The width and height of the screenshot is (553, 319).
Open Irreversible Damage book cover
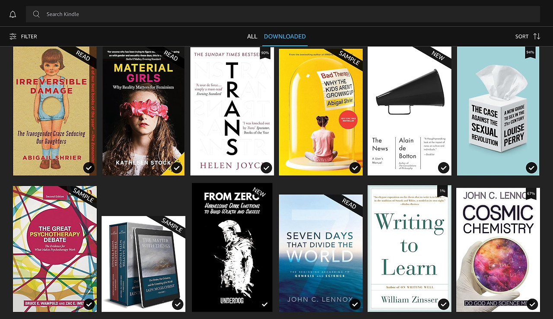(55, 111)
